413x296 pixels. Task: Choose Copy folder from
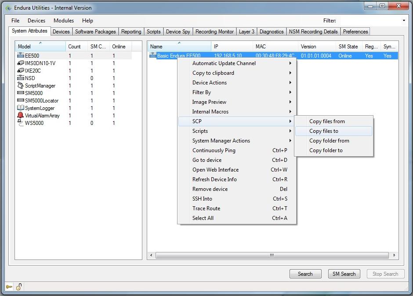334,141
